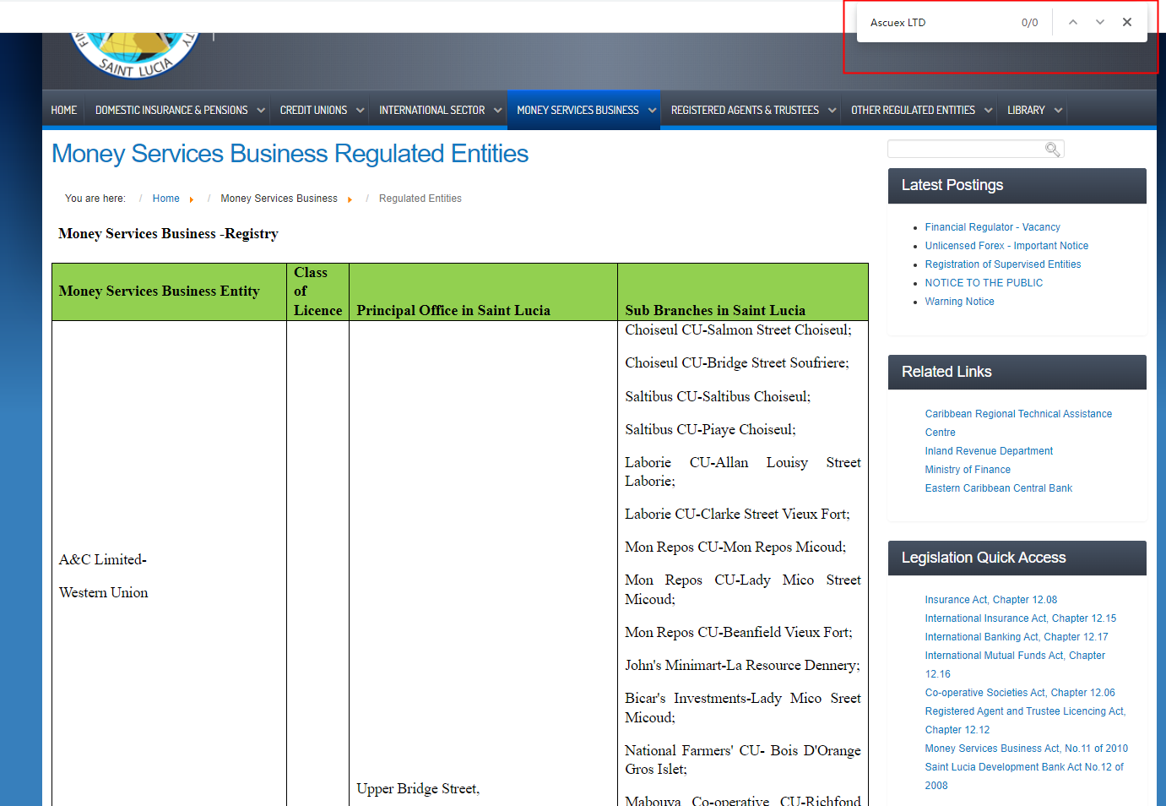Expand the International Sector dropdown arrow
1166x806 pixels.
pyautogui.click(x=498, y=111)
